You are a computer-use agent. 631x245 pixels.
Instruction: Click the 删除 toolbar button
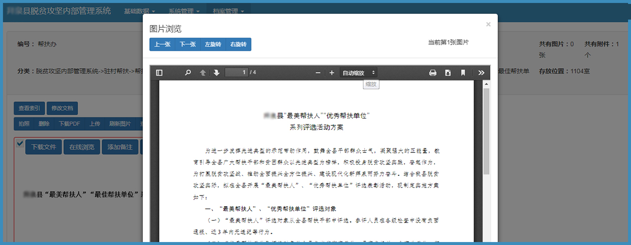click(x=44, y=123)
